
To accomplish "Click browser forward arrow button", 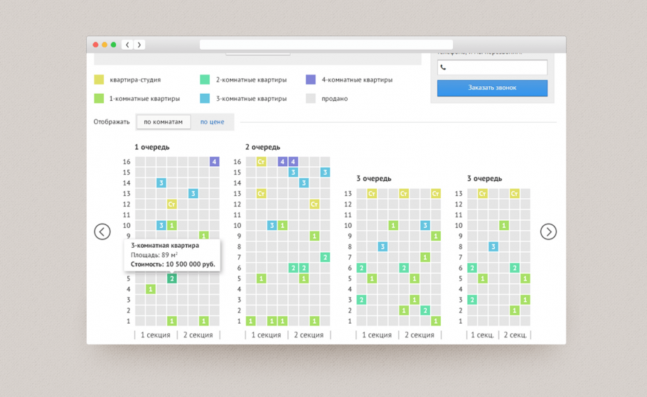I will point(139,45).
